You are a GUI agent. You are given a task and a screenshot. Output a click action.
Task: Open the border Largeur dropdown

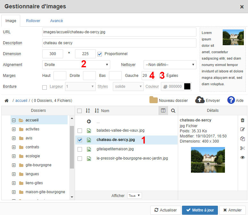80,87
